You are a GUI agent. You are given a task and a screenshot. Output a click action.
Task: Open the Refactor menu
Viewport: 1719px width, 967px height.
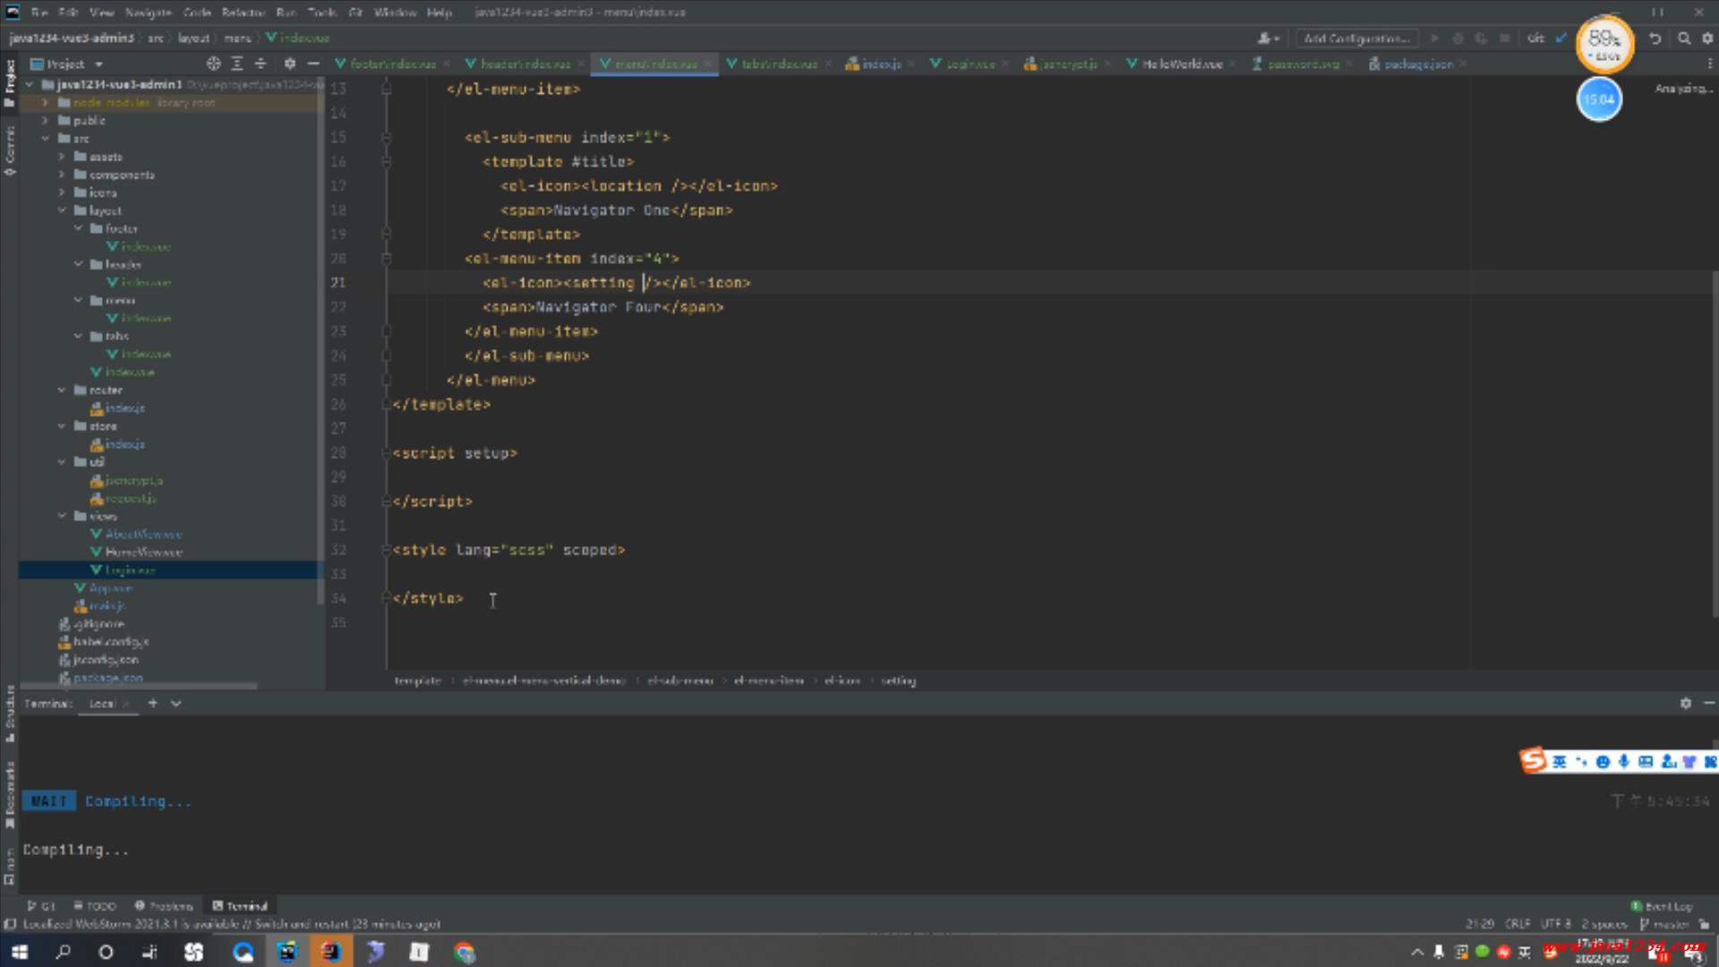tap(244, 12)
